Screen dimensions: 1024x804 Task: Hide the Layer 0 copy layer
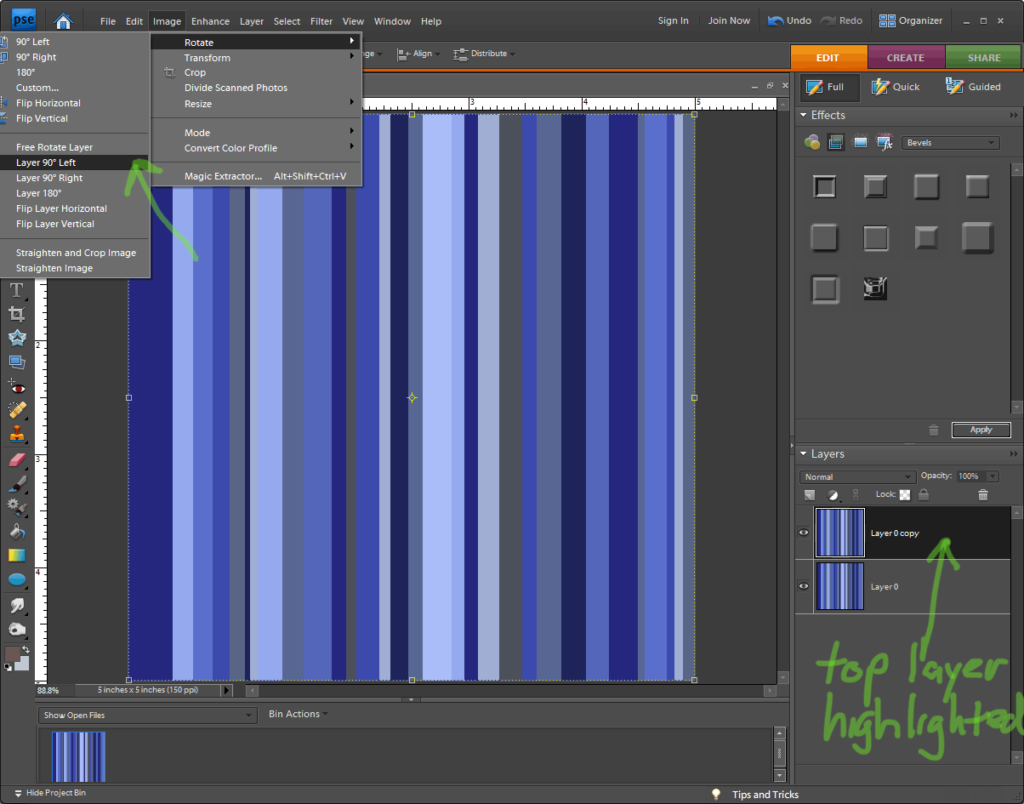point(804,533)
